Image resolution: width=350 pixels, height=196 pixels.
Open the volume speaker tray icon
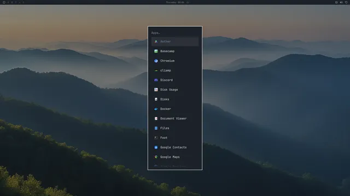pyautogui.click(x=341, y=2)
